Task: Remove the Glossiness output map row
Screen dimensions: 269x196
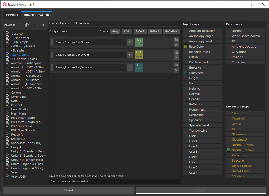Action: (176, 70)
